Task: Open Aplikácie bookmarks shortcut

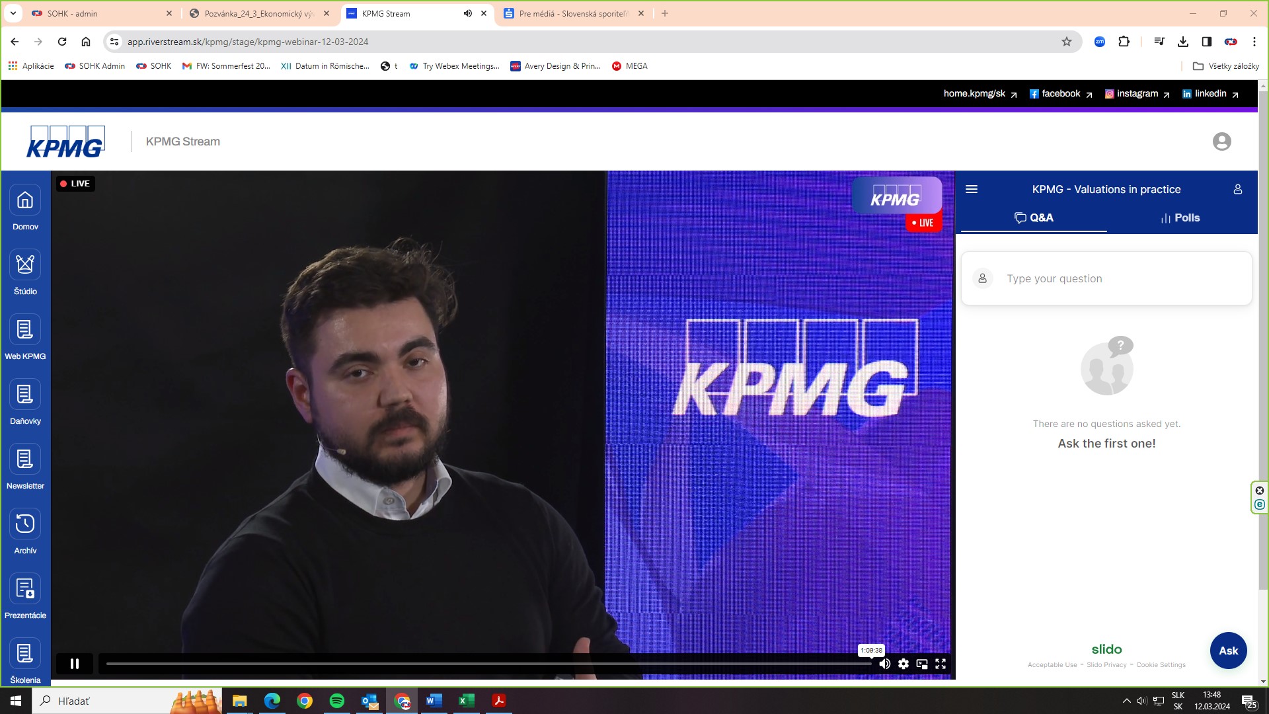Action: (31, 66)
